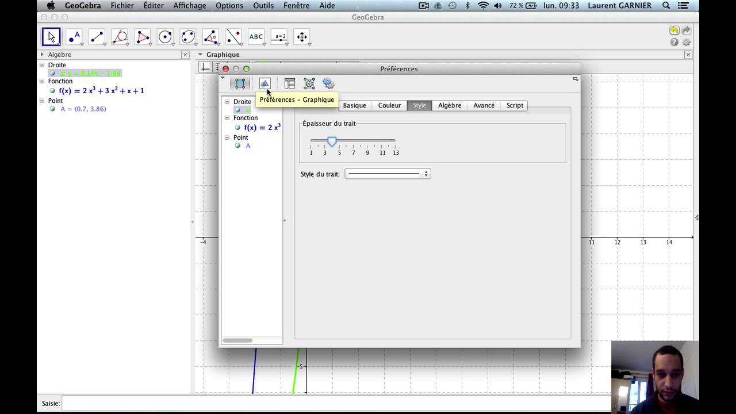Select the New Point tool

pos(74,37)
